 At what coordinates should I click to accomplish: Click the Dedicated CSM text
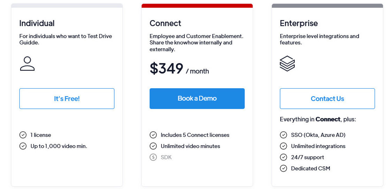point(311,169)
